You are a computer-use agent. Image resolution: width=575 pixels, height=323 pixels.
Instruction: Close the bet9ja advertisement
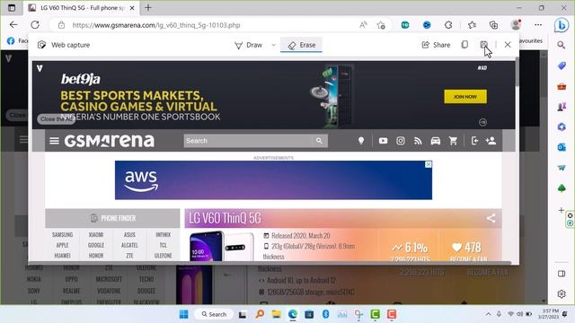pos(56,119)
